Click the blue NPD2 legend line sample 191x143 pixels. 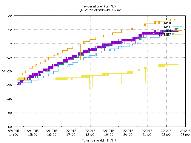[178, 27]
